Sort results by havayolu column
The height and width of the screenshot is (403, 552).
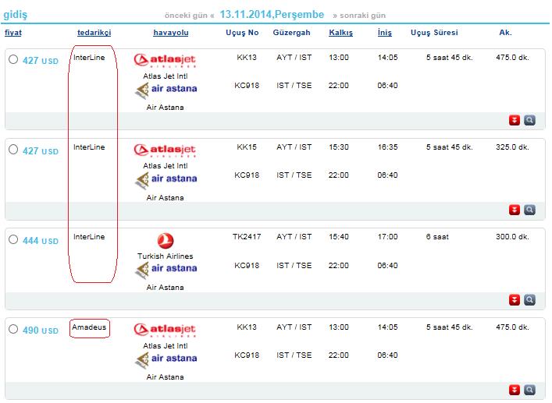(171, 32)
